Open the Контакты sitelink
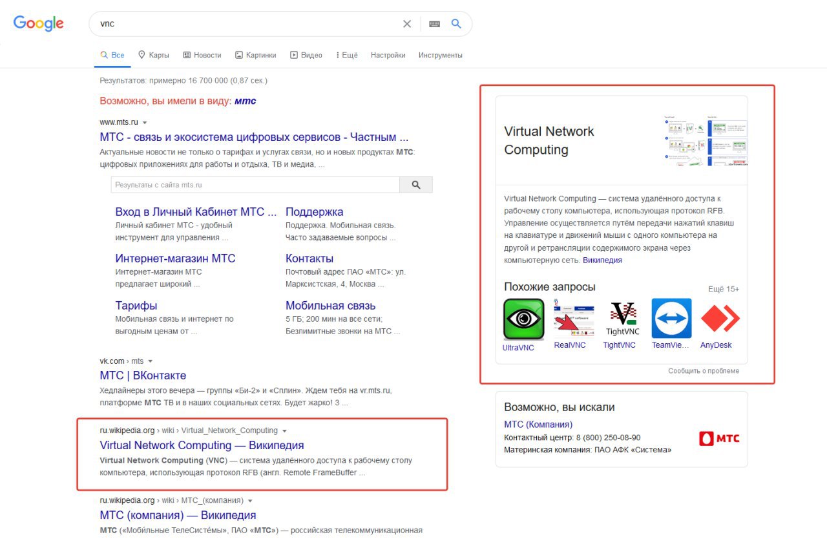 click(x=309, y=259)
